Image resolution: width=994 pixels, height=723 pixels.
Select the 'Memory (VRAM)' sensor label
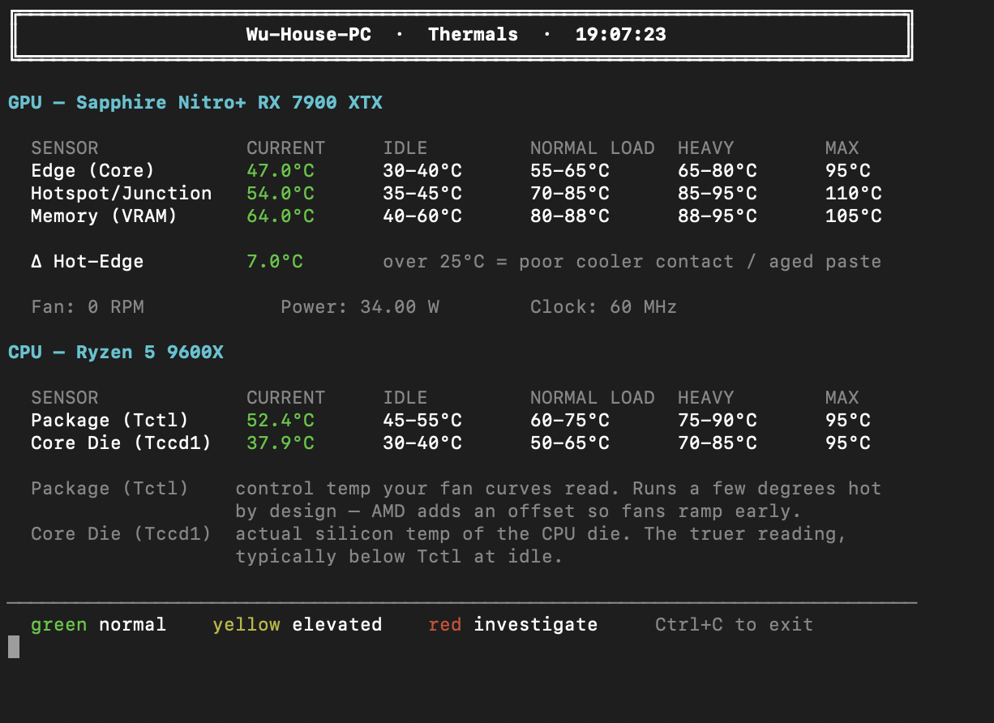pos(105,216)
